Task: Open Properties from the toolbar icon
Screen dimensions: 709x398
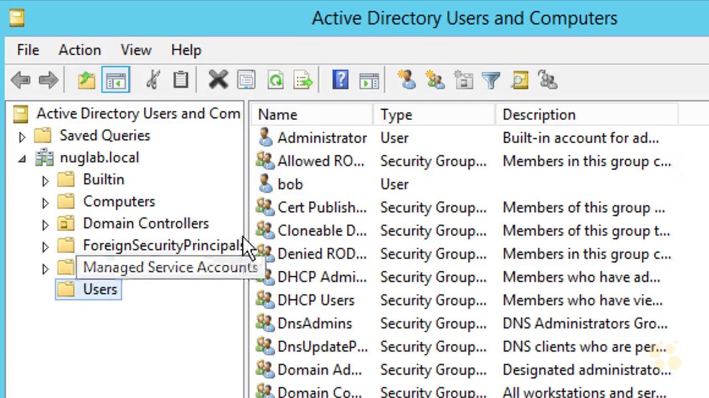Action: 246,81
